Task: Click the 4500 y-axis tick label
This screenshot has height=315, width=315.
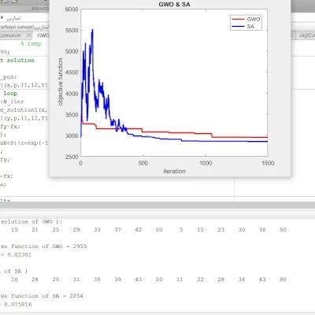Action: point(72,72)
